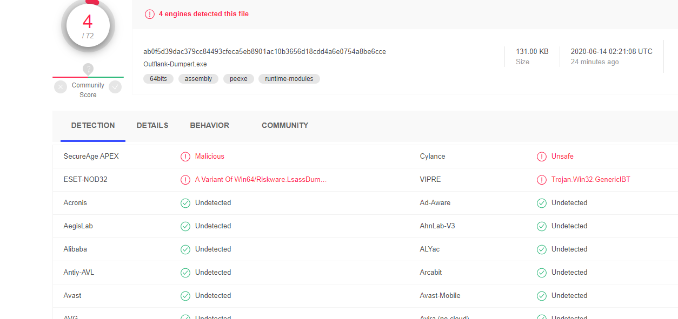Open the COMMUNITY tab
The image size is (678, 319).
point(285,125)
